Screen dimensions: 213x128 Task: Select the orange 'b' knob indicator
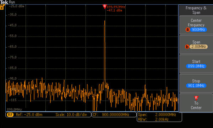187,47
